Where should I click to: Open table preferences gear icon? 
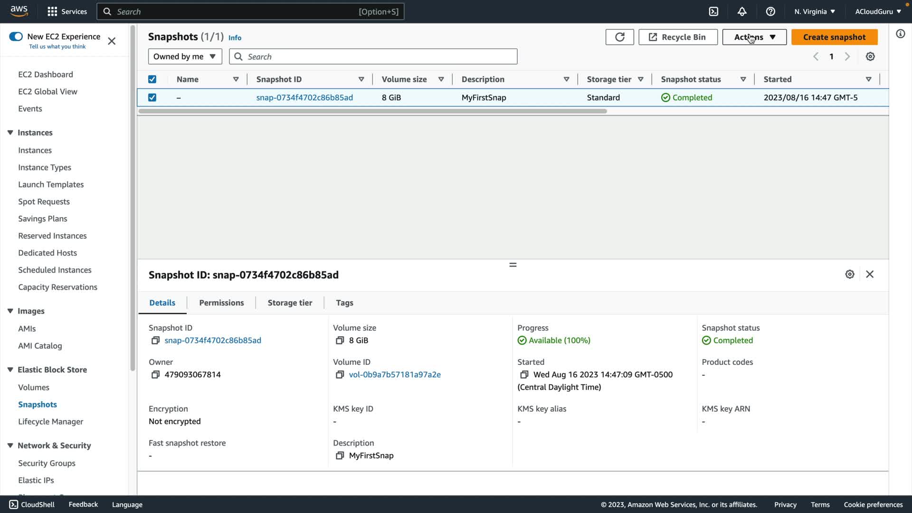(x=870, y=57)
